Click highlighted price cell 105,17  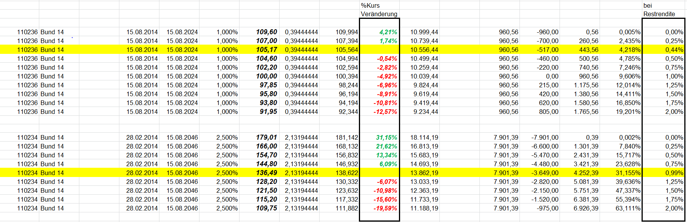click(x=259, y=50)
